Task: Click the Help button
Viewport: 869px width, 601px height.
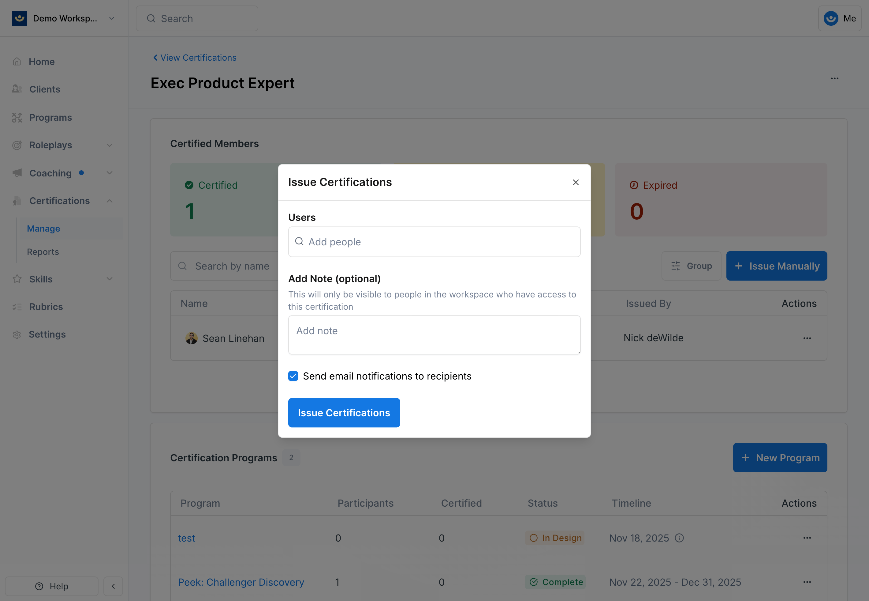Action: click(51, 586)
